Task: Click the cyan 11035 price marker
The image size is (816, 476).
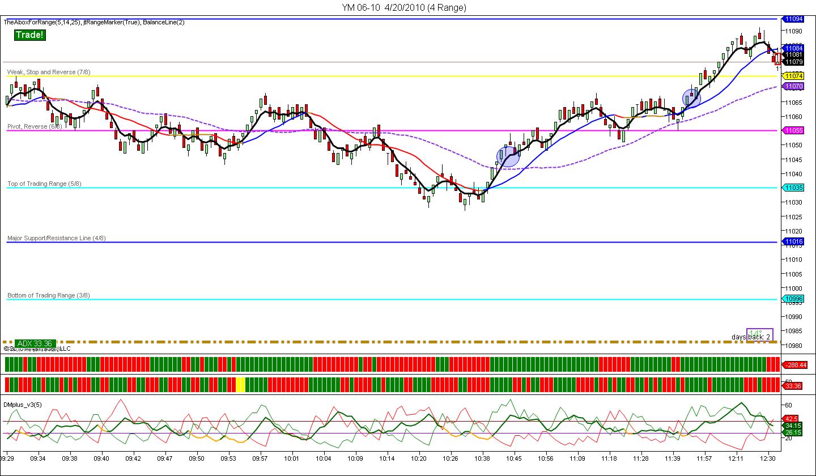Action: pyautogui.click(x=793, y=188)
